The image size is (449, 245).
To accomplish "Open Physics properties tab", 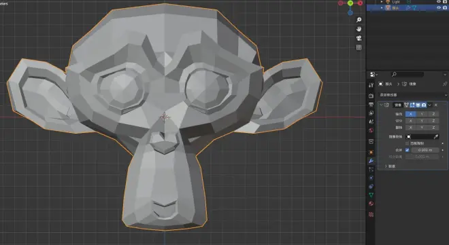I will click(371, 178).
